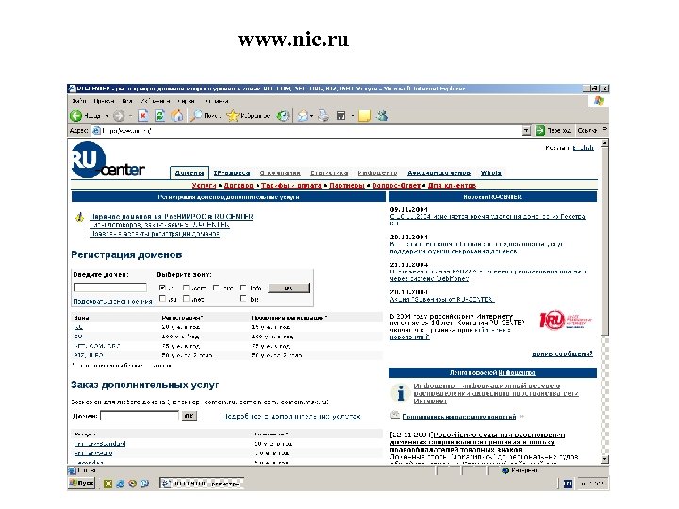The width and height of the screenshot is (679, 509).
Task: Open the Edit button dropdown arrow
Action: pyautogui.click(x=353, y=116)
